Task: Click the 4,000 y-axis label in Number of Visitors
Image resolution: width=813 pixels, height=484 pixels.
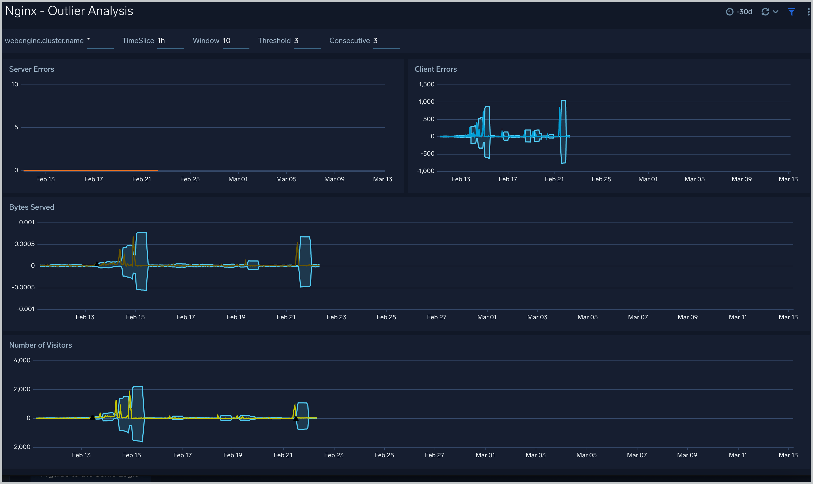Action: [x=22, y=360]
